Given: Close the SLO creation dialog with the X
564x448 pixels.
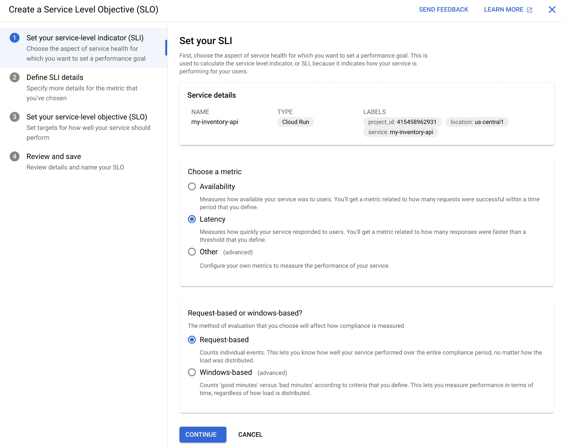Looking at the screenshot, I should [x=552, y=10].
